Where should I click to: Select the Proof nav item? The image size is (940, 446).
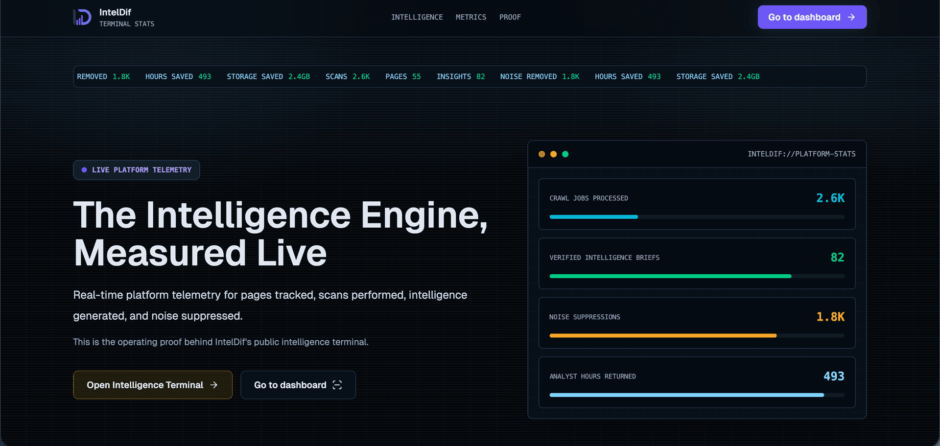coord(510,17)
